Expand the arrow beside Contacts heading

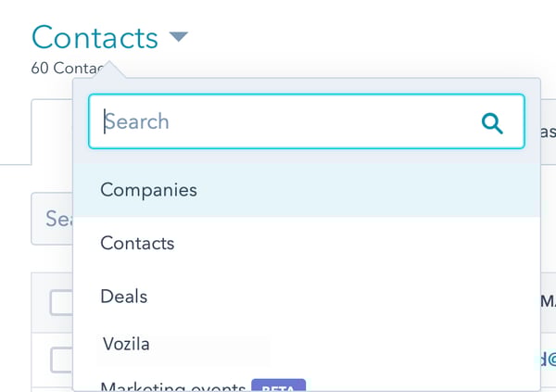point(178,36)
